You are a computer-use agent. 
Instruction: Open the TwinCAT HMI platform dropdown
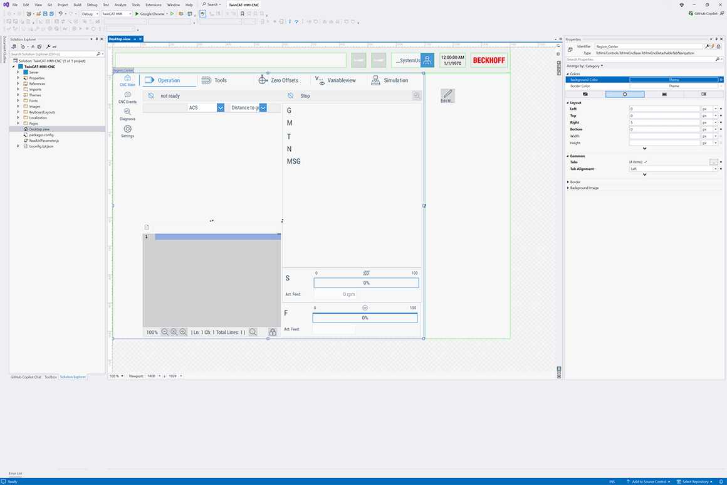coord(117,14)
